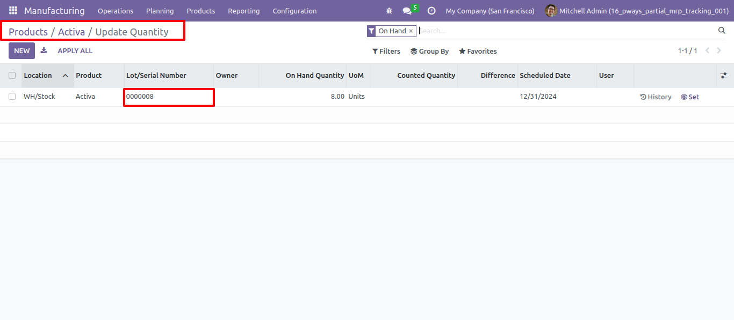Viewport: 734px width, 320px height.
Task: Open History for the Activa row
Action: pyautogui.click(x=656, y=97)
